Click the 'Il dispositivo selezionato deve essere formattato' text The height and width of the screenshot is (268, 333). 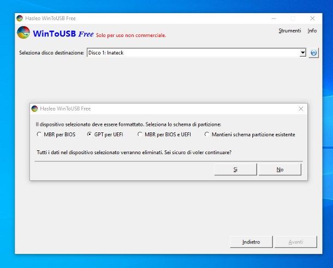pyautogui.click(x=128, y=124)
